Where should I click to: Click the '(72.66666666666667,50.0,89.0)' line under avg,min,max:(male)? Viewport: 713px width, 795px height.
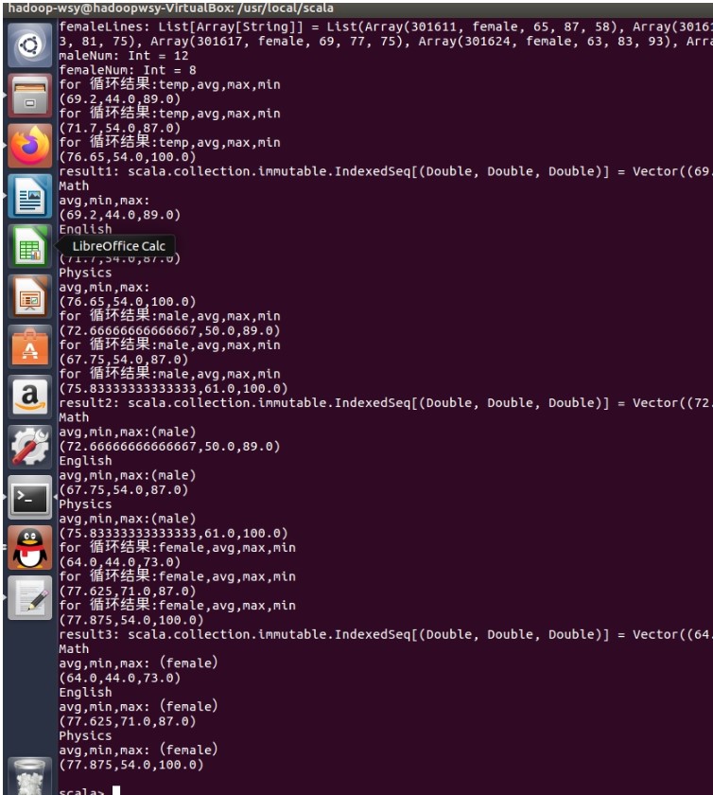[x=169, y=447]
